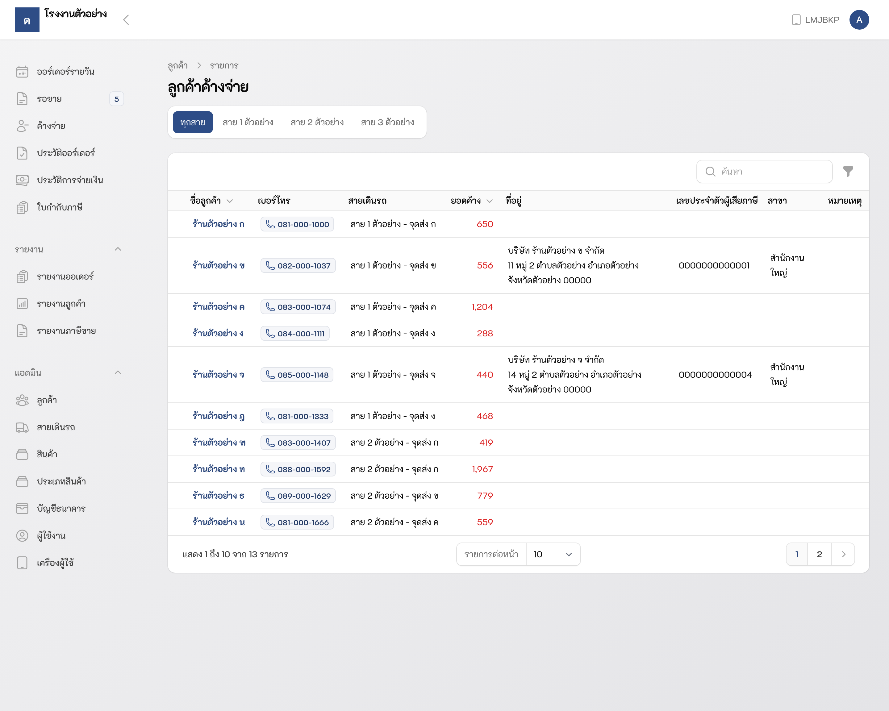The width and height of the screenshot is (889, 711).
Task: Go to page 2
Action: 819,554
